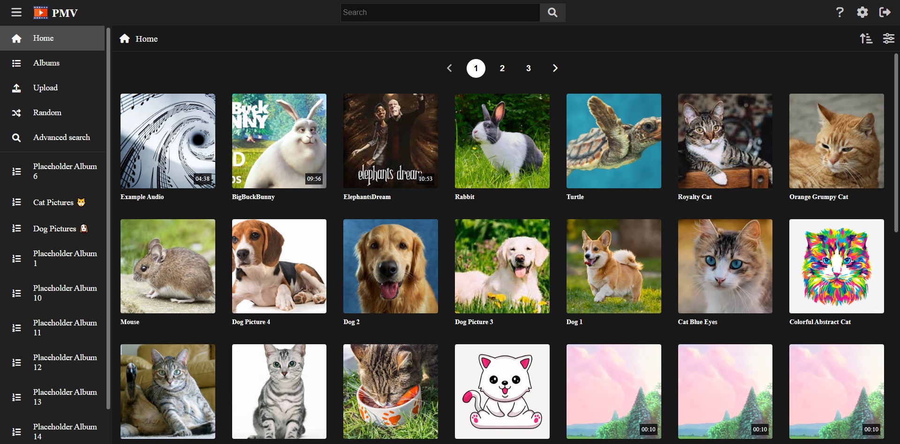
Task: Open the Mouse picture
Action: point(168,266)
